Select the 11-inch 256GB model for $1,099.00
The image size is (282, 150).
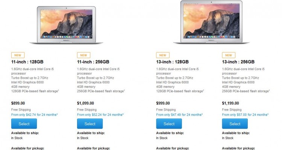(90, 124)
